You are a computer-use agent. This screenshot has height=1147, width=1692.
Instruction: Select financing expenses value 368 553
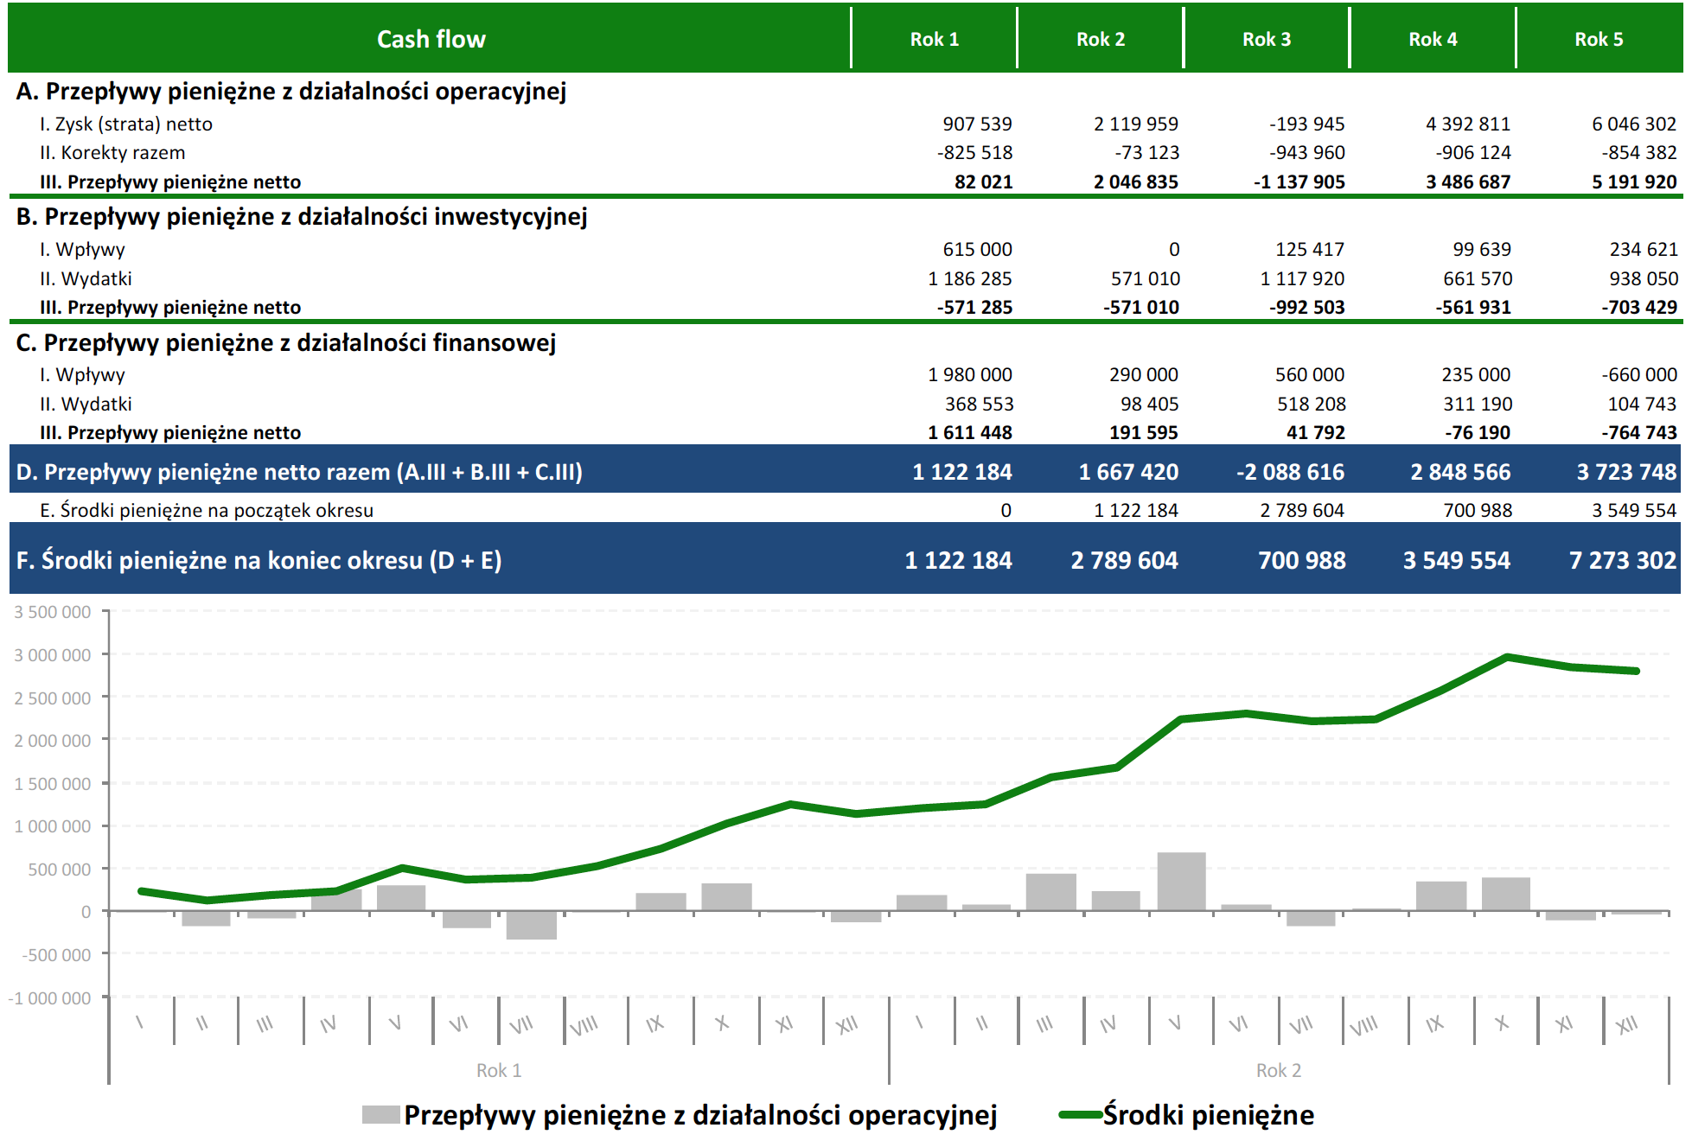click(979, 405)
